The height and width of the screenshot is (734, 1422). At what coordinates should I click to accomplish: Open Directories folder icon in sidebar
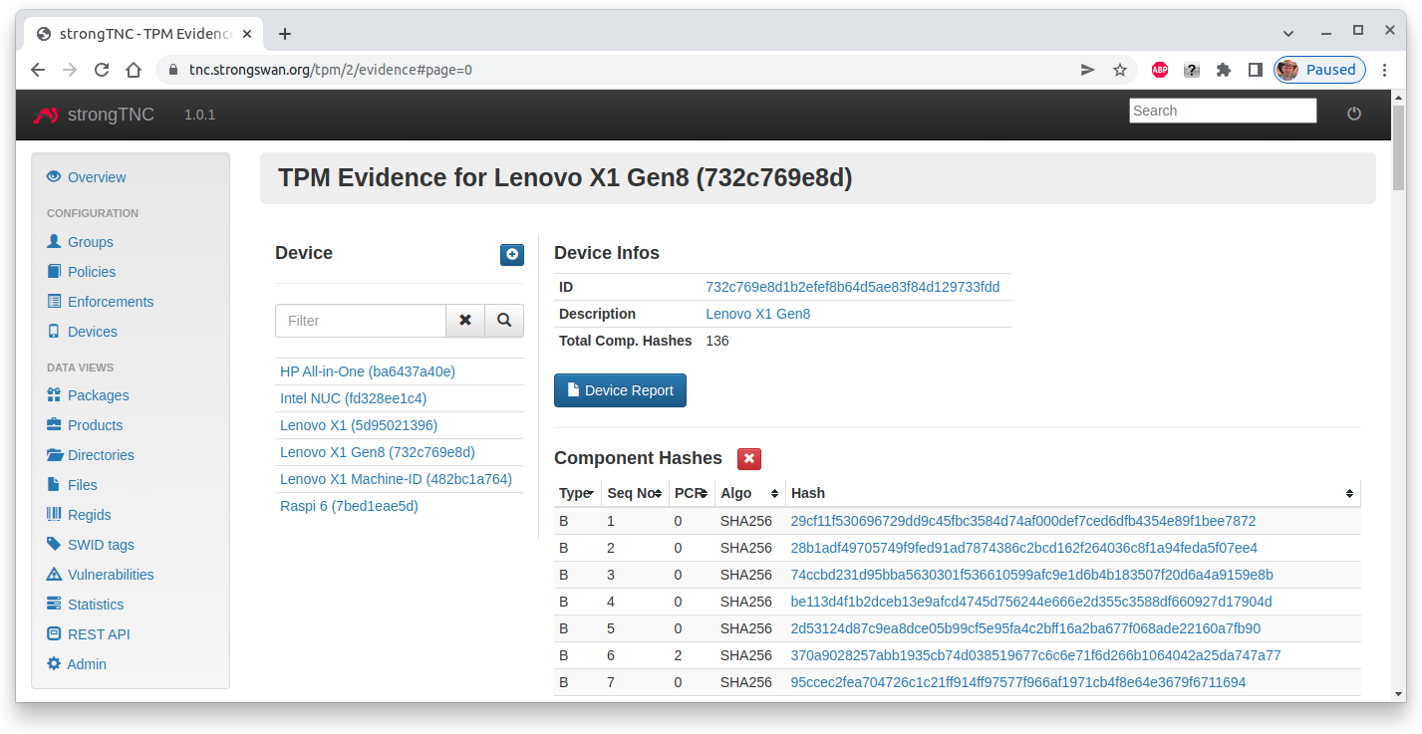[54, 455]
